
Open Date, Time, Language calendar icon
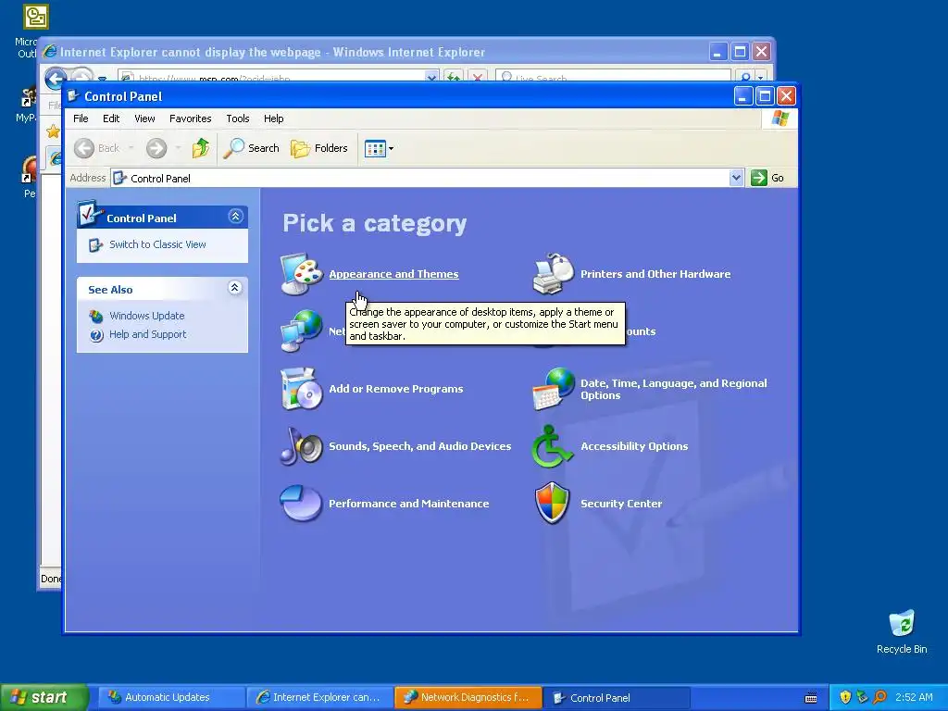554,389
